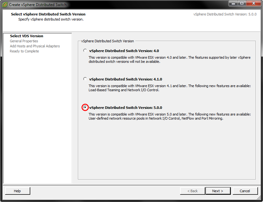Viewport: 263px width, 202px height.
Task: Select the Version 5.0.0 radio button
Action: coord(85,107)
